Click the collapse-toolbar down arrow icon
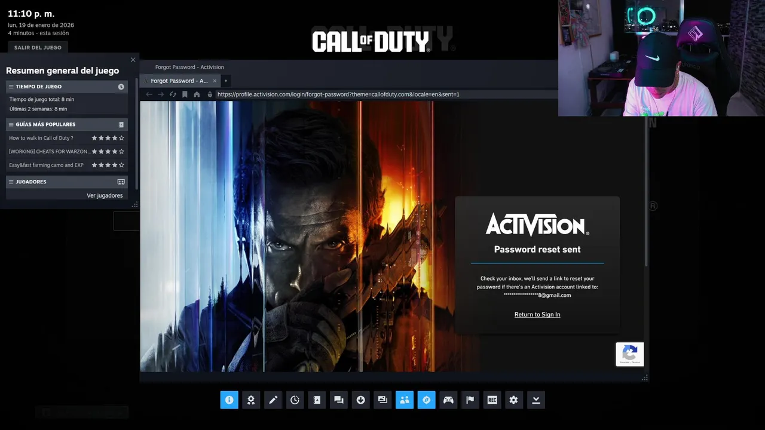The height and width of the screenshot is (430, 765). tap(536, 400)
